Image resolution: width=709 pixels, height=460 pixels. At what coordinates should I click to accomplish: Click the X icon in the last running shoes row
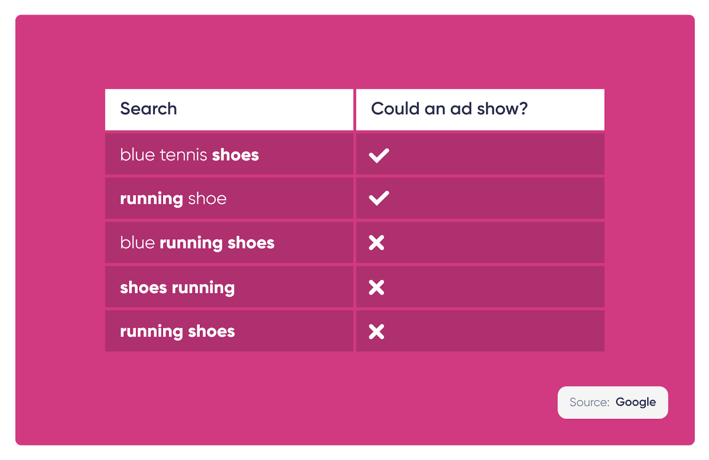tap(377, 332)
